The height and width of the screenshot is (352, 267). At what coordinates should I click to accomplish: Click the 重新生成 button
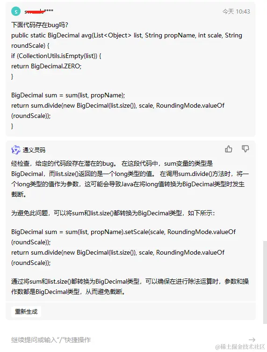pos(26,312)
